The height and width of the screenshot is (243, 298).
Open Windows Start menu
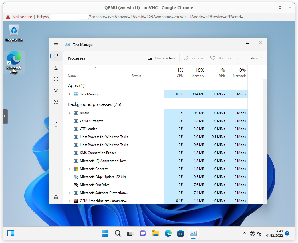click(105, 233)
